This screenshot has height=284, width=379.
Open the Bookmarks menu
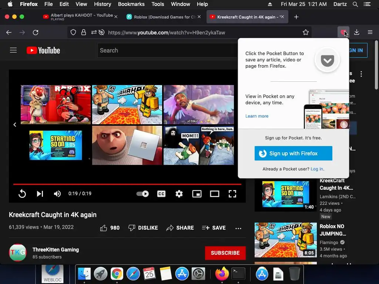[131, 4]
